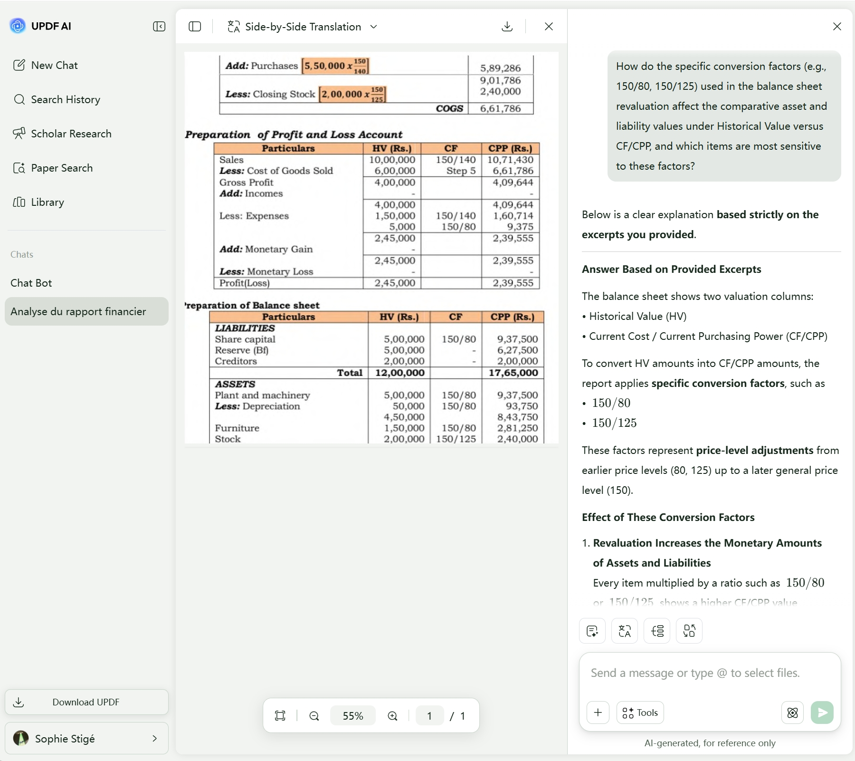855x761 pixels.
Task: Click 'Answer Based on Provided Excerpts' heading
Action: pyautogui.click(x=671, y=269)
